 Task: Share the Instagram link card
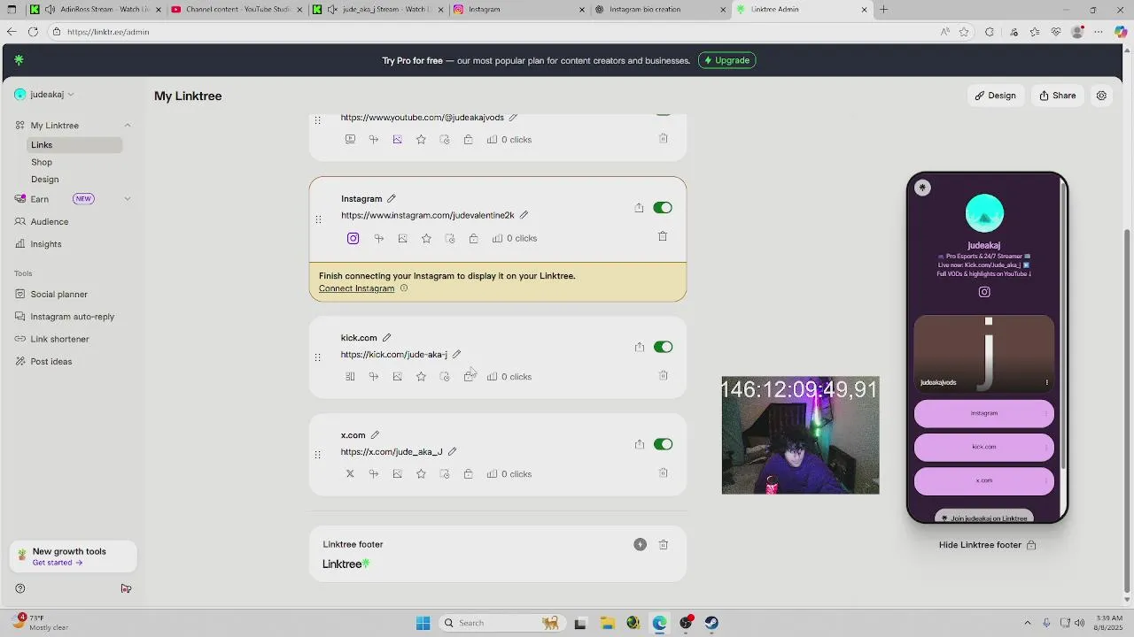[x=639, y=208]
